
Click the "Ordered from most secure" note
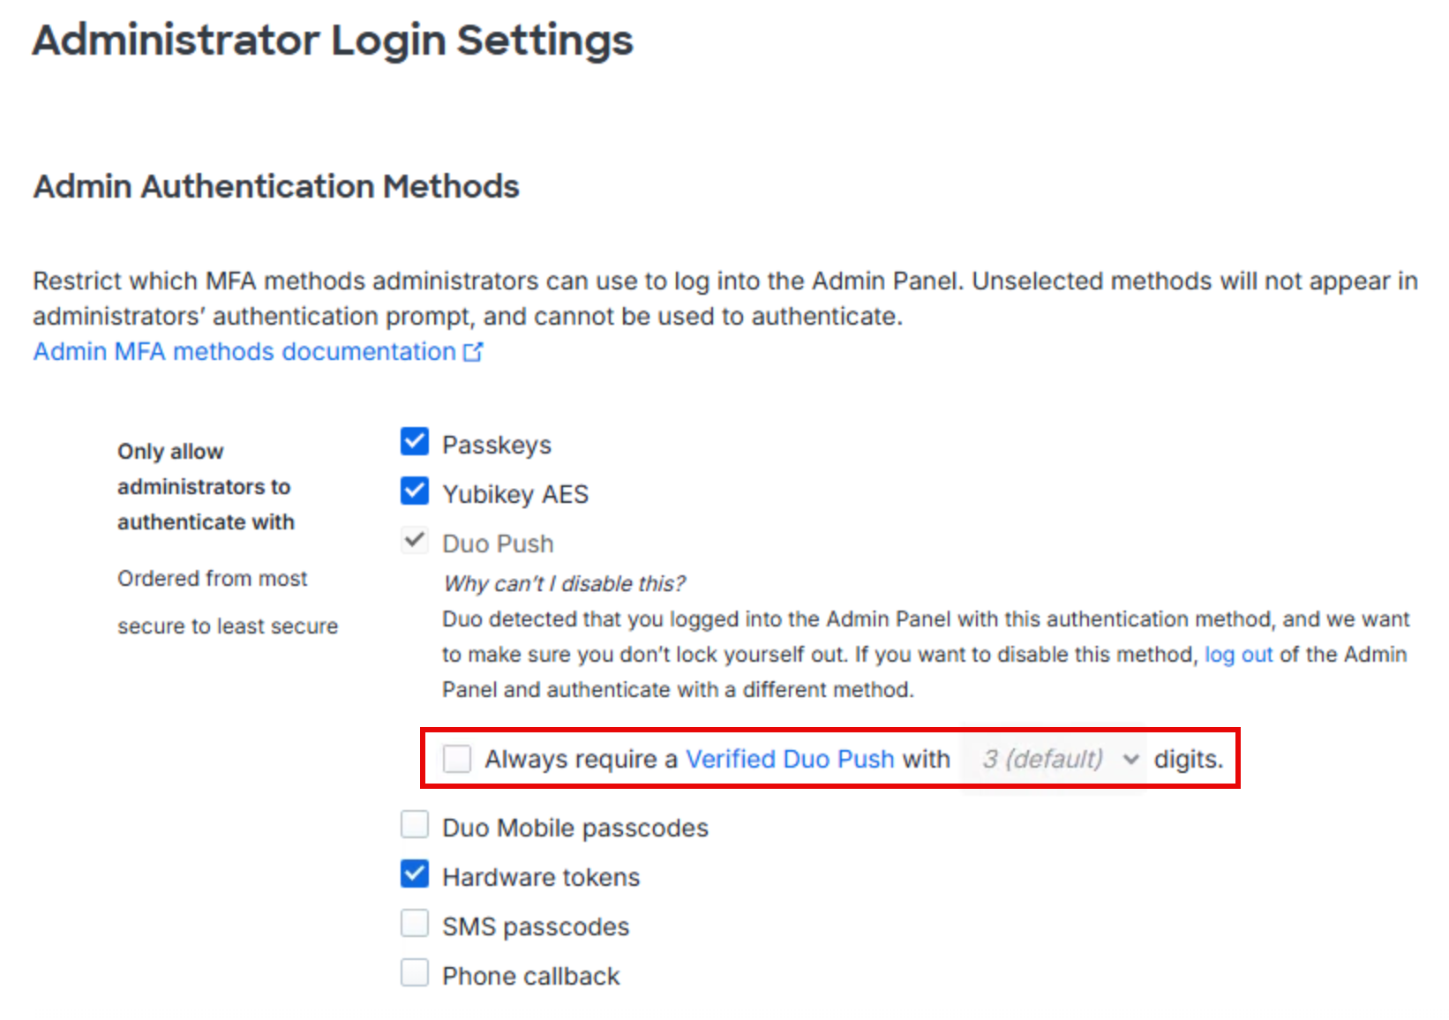coord(227,603)
